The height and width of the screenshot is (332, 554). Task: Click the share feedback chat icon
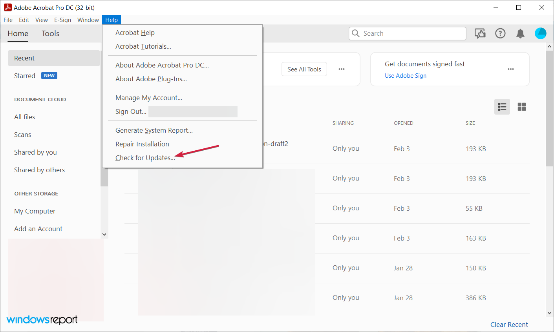[480, 34]
